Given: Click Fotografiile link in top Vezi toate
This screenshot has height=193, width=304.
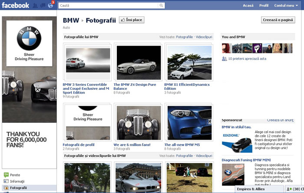Looking at the screenshot, I should pos(185,37).
